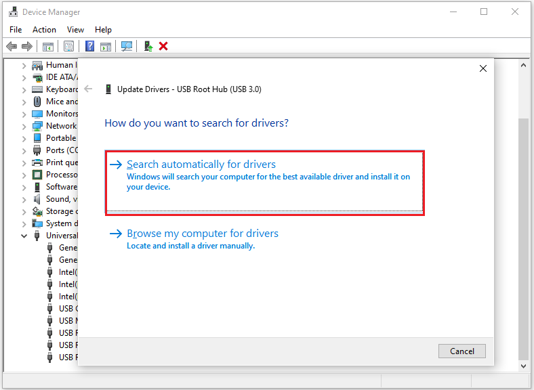Click the Software devices tree label
This screenshot has width=534, height=390.
click(62, 187)
